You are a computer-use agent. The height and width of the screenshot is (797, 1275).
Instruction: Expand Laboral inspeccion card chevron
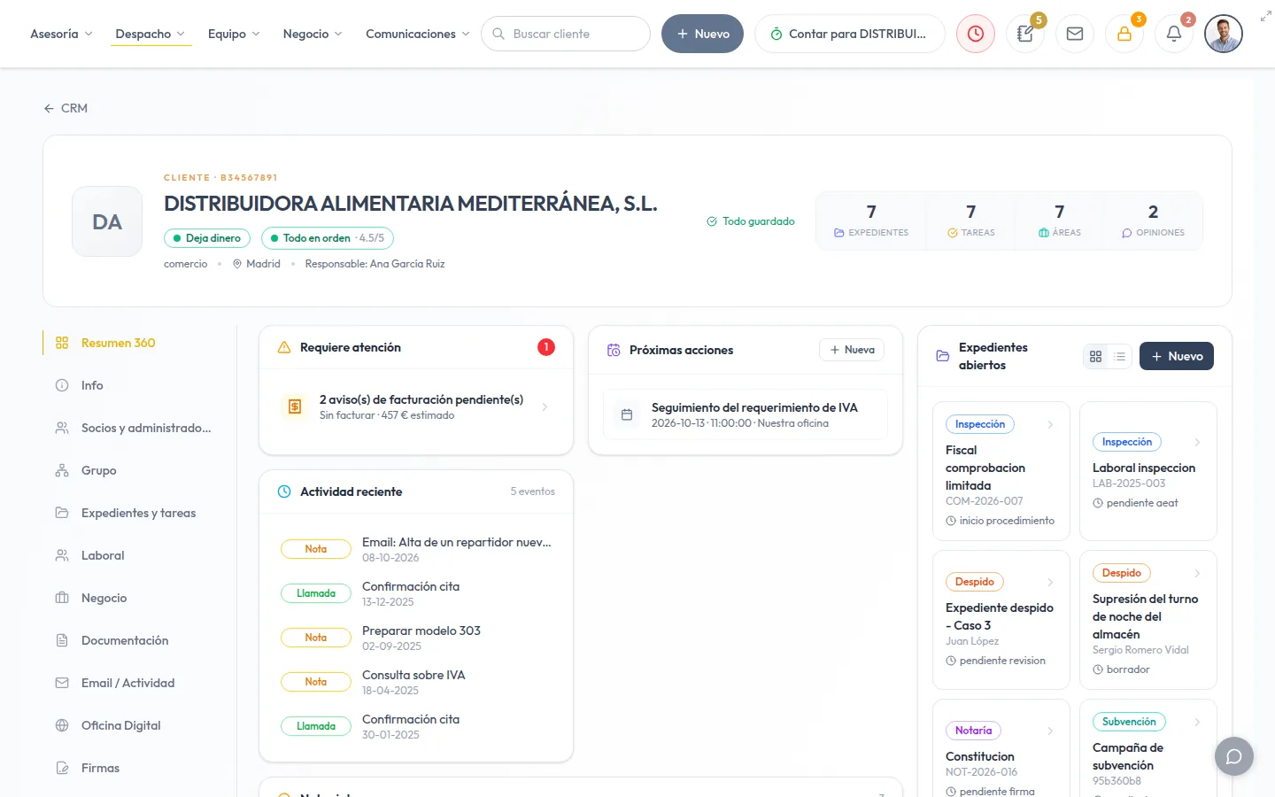pyautogui.click(x=1197, y=442)
